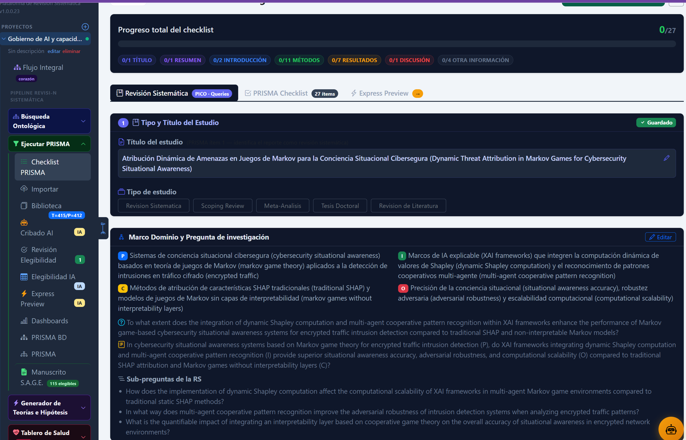Viewport: 686px width, 440px height.
Task: Click the Revisión Elegibilidad check icon
Action: 24,249
